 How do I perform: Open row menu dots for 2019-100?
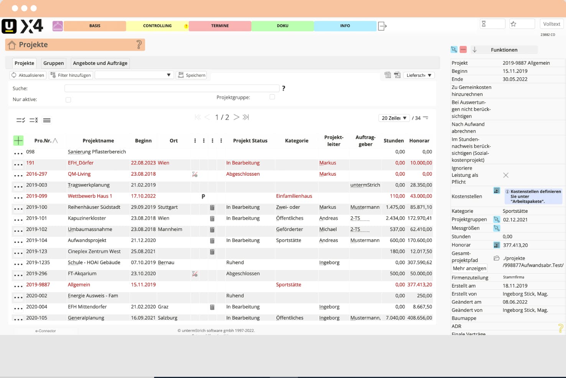coord(18,209)
